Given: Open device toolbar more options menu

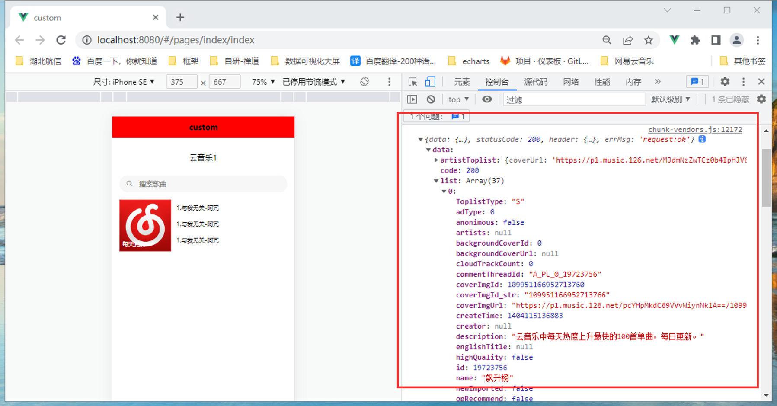Looking at the screenshot, I should pyautogui.click(x=389, y=82).
